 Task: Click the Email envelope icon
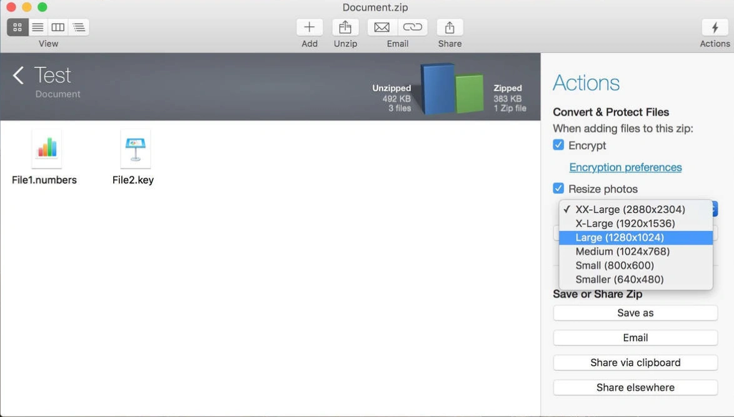(382, 27)
